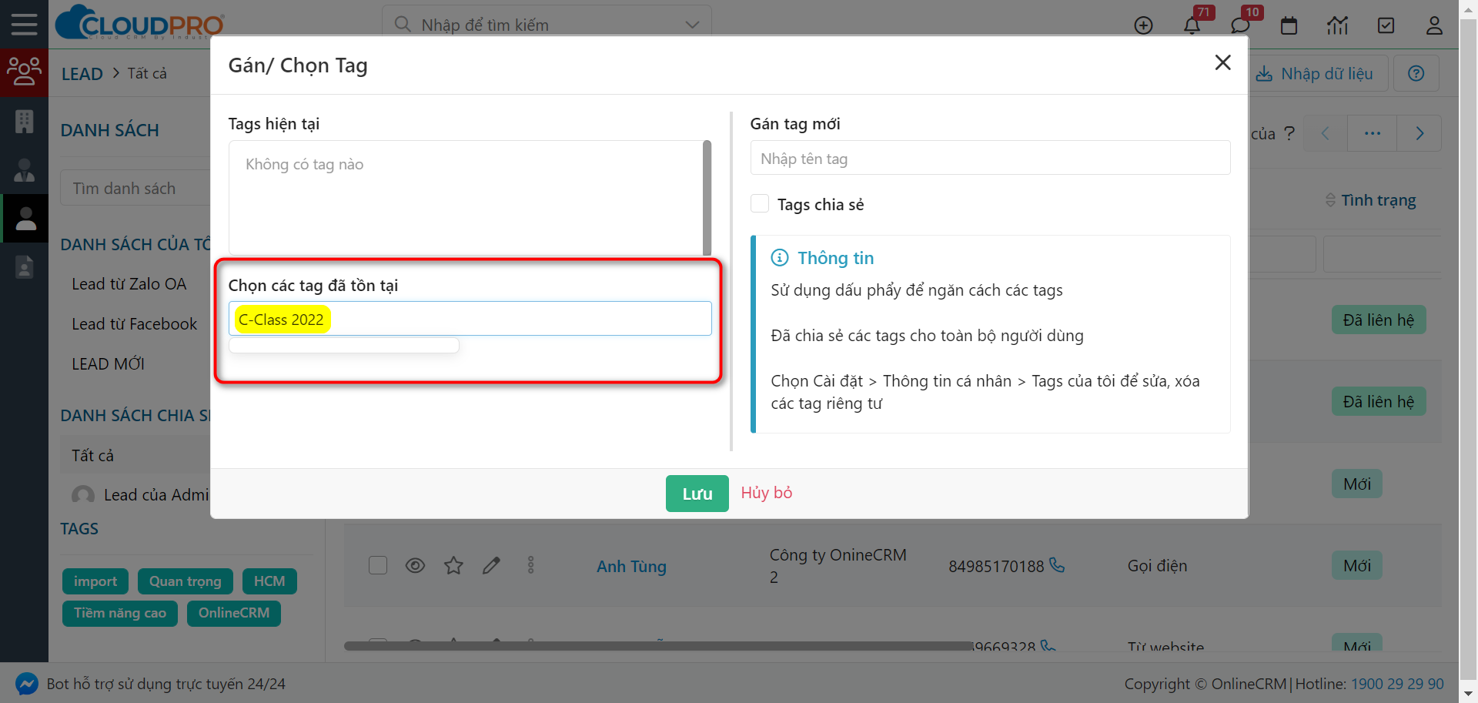Click the current tags list scrollbar
The height and width of the screenshot is (703, 1478).
(707, 197)
